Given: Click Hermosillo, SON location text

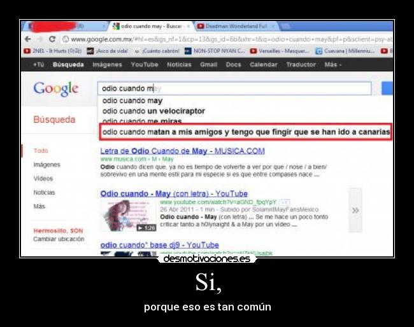Looking at the screenshot, I should pos(58,231).
